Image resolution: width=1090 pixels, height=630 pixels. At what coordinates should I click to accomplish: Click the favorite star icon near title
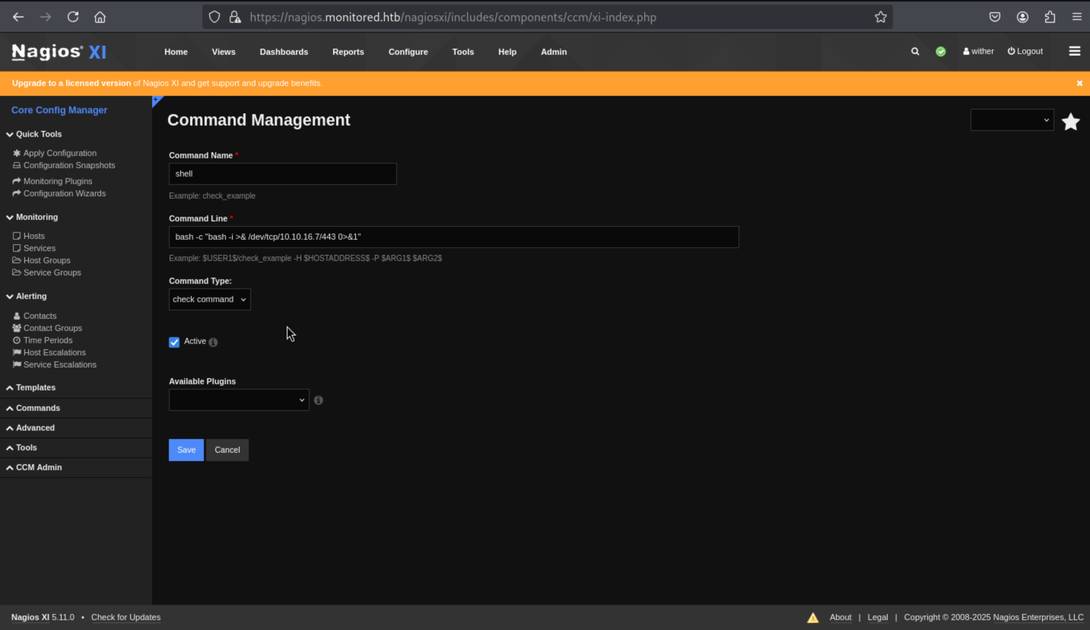pyautogui.click(x=1071, y=122)
